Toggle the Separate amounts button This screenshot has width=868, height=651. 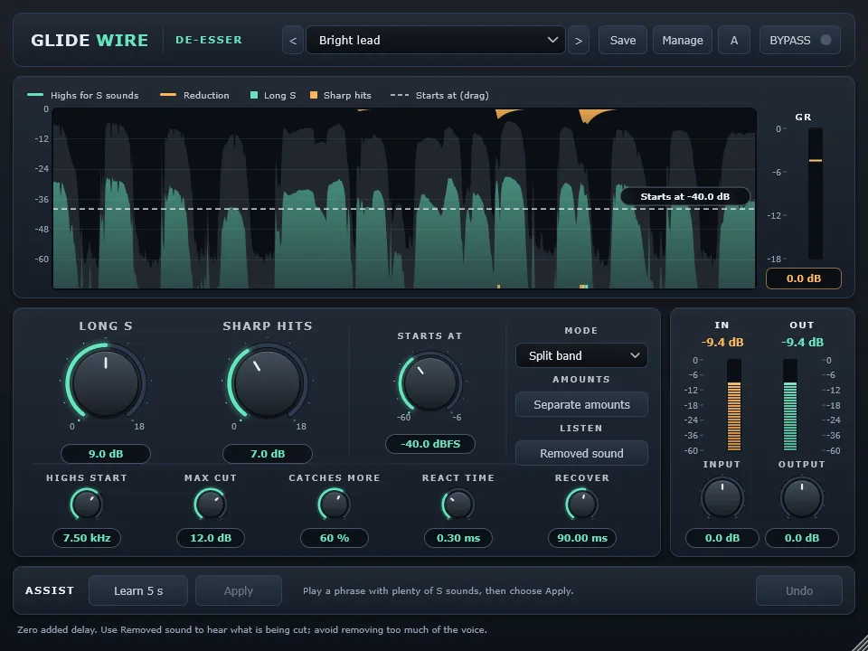(x=581, y=405)
